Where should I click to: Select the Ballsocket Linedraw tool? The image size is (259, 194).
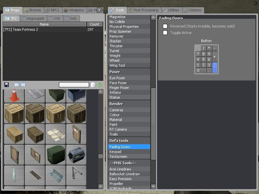[x=129, y=174]
